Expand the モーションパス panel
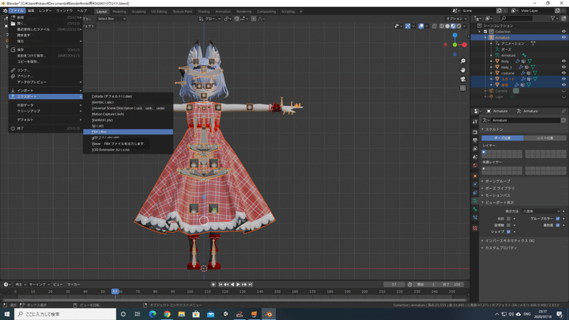Screen dimensions: 569x320 point(497,195)
